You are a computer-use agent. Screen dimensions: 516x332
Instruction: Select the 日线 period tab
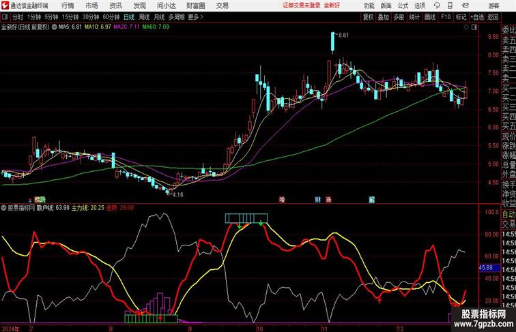point(129,17)
